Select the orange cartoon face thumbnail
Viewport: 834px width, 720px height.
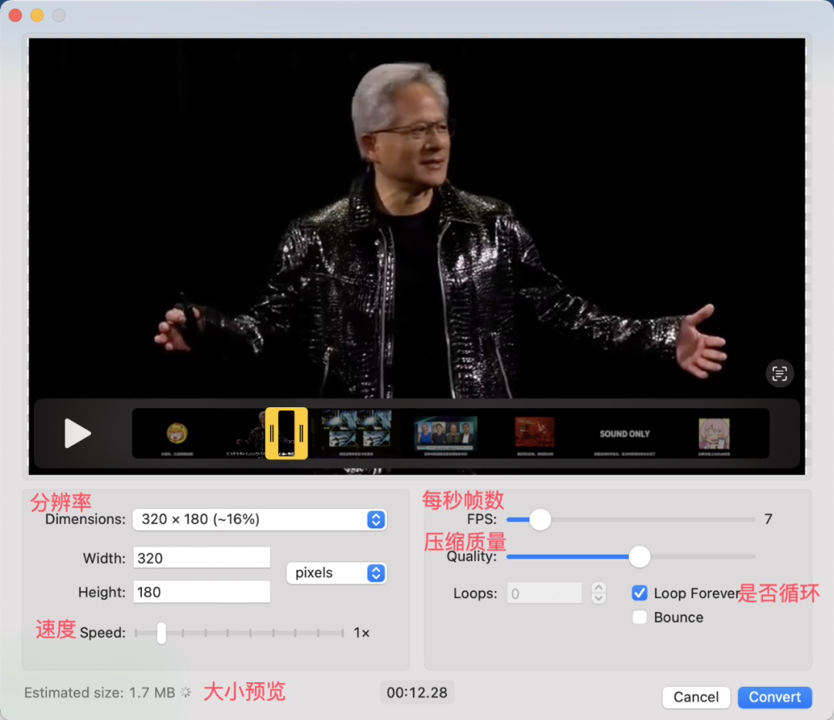pyautogui.click(x=177, y=433)
